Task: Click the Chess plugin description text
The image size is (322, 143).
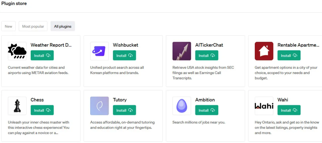Action: (38, 128)
